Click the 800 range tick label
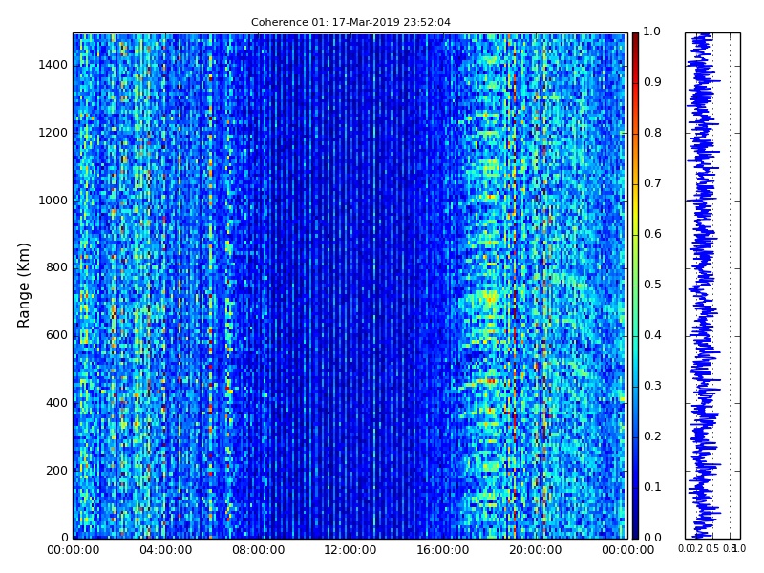This screenshot has height=573, width=764. point(57,267)
